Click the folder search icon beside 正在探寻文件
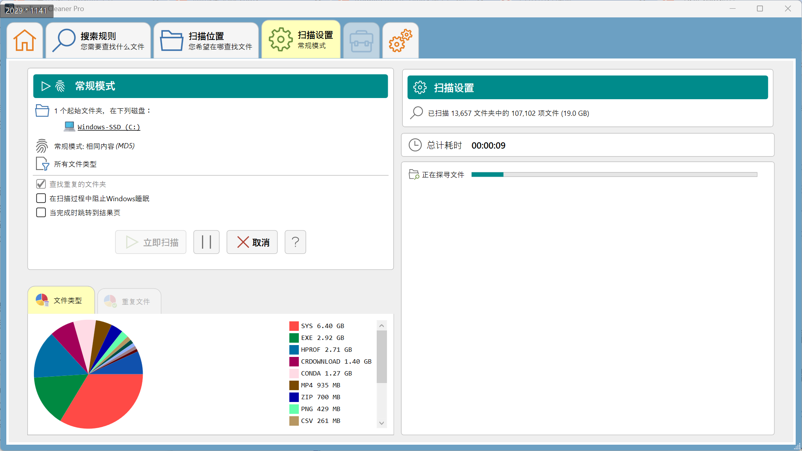The height and width of the screenshot is (451, 802). pos(414,174)
